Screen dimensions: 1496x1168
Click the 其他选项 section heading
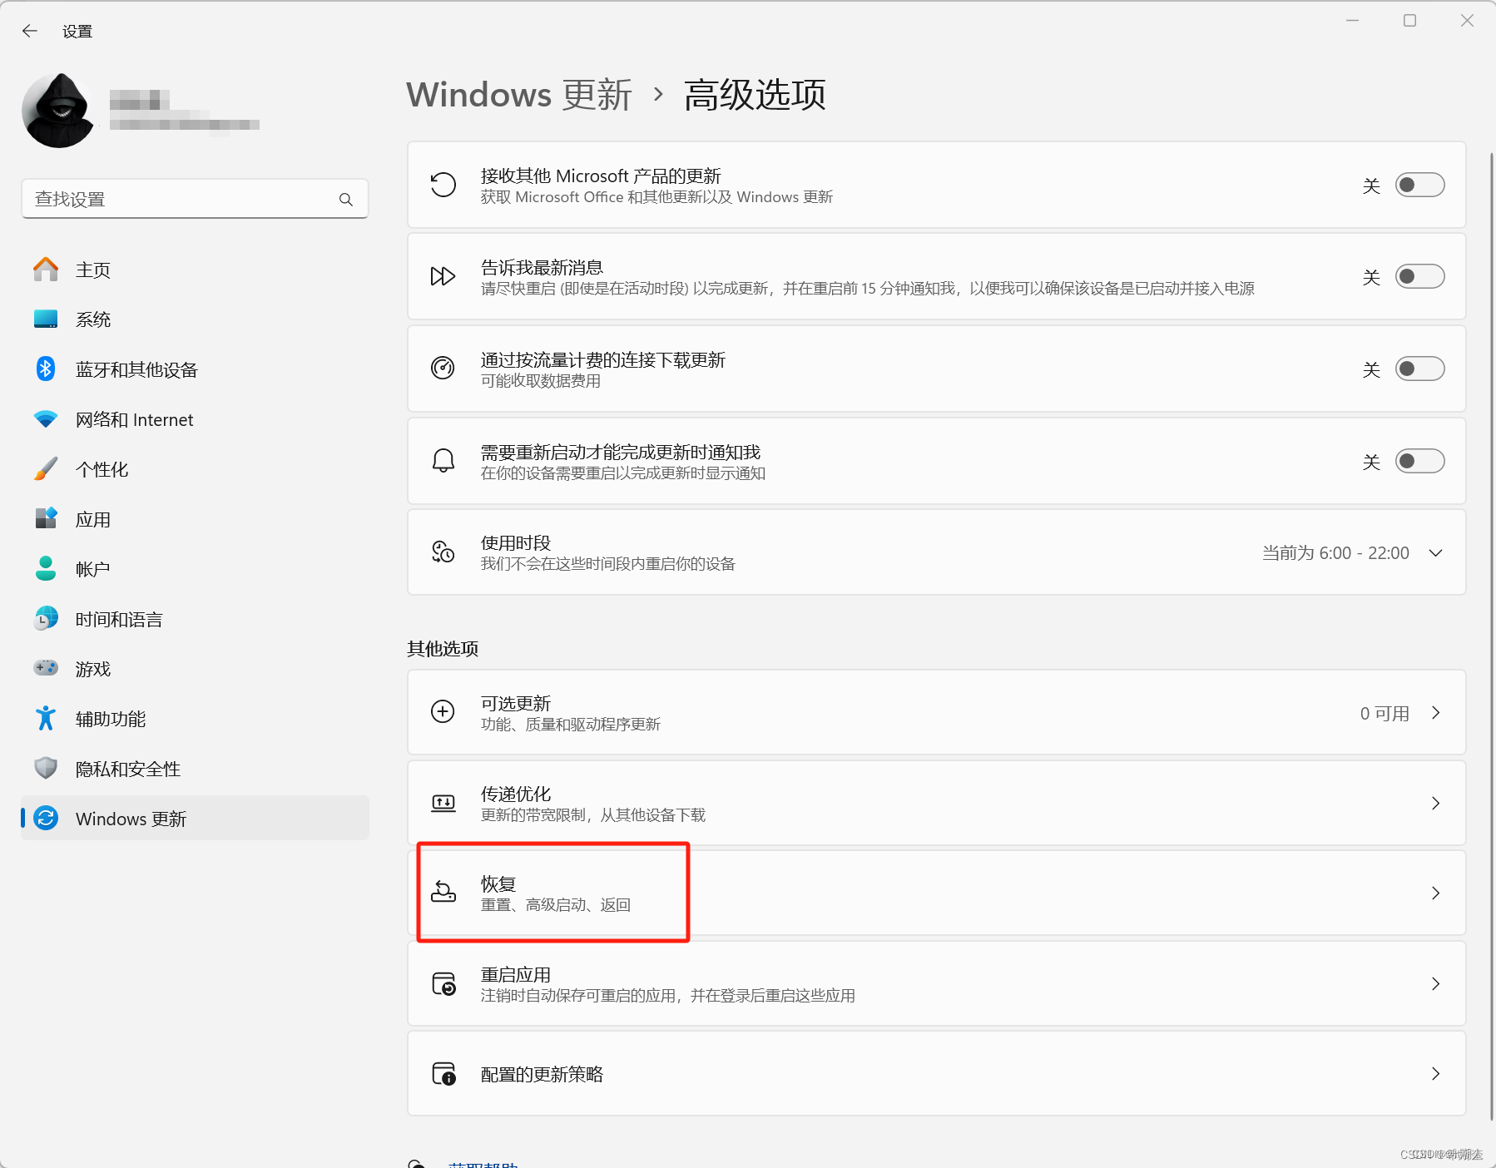coord(443,649)
